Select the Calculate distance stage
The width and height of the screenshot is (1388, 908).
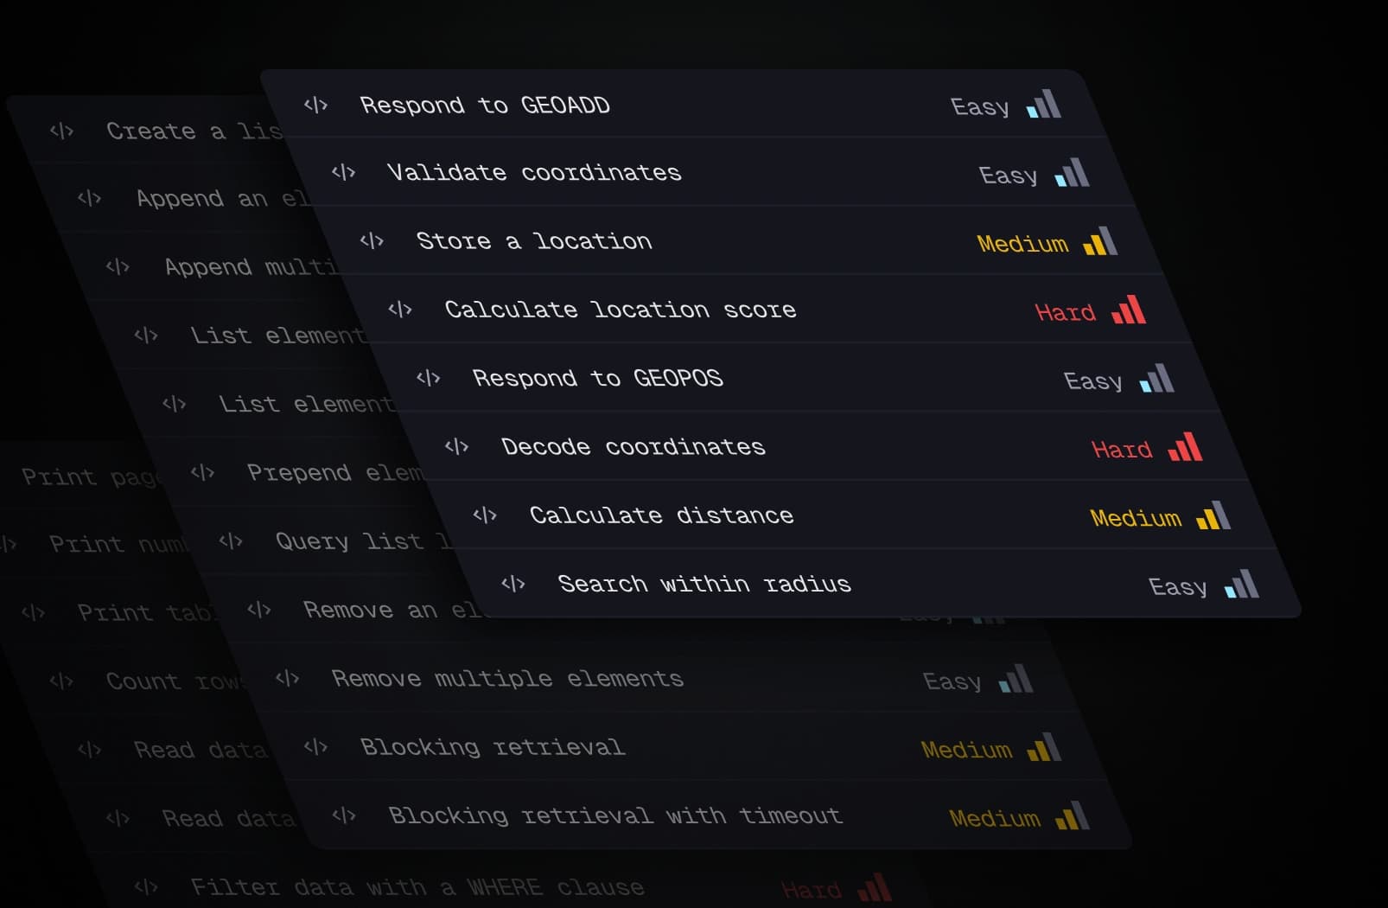661,516
